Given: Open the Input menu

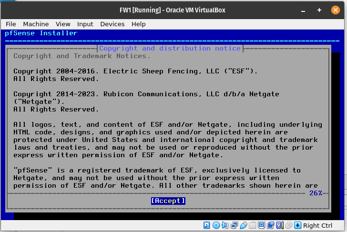Looking at the screenshot, I should click(85, 24).
